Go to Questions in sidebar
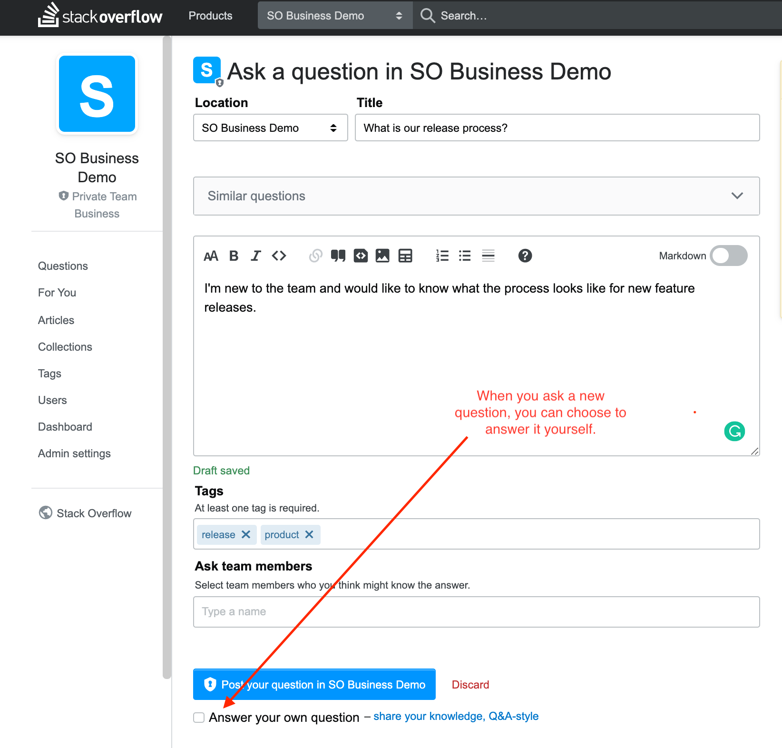 point(63,266)
